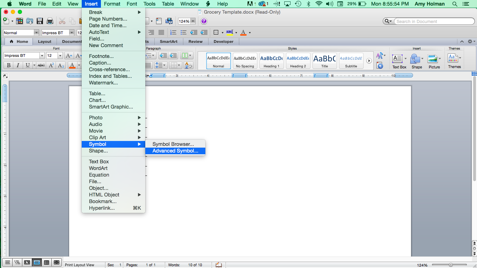
Task: Apply the Title style
Action: click(324, 61)
